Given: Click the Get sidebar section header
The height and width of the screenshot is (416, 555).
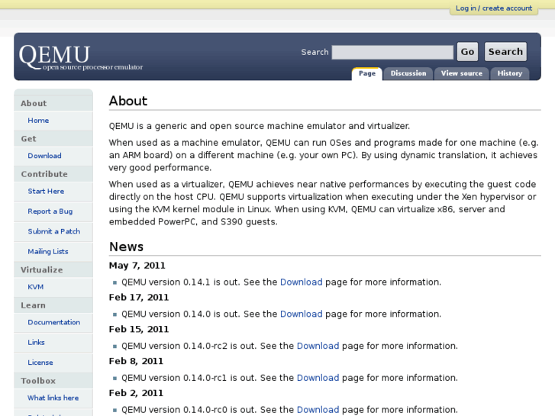Looking at the screenshot, I should click(28, 139).
